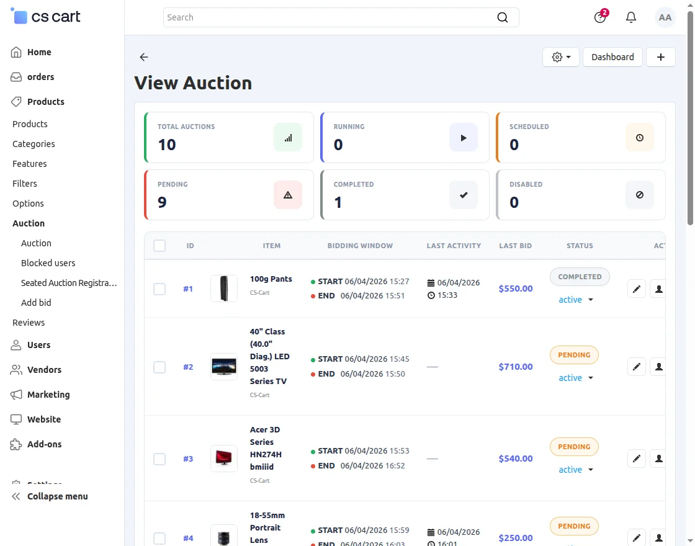Click the Pending warning triangle icon
Screen dimensions: 695x546
click(288, 195)
